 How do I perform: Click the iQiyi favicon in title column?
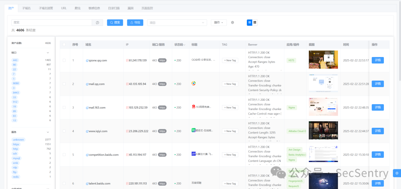click(x=193, y=130)
